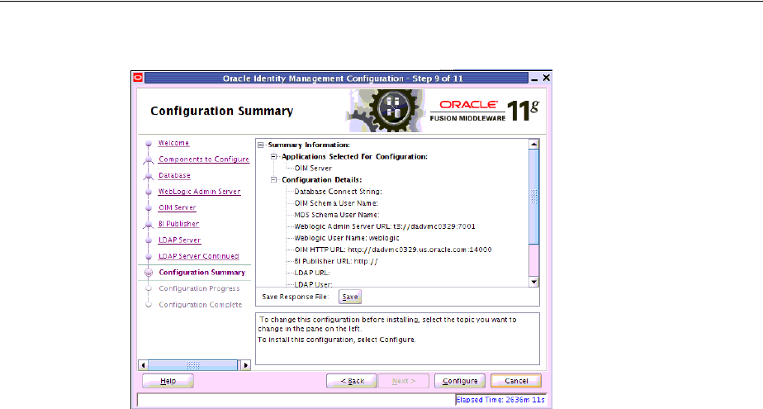Open the Help button
Screen dimensions: 763x409
(168, 381)
